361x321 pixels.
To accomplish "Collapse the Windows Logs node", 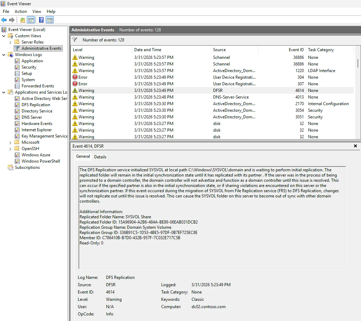I will [4, 55].
